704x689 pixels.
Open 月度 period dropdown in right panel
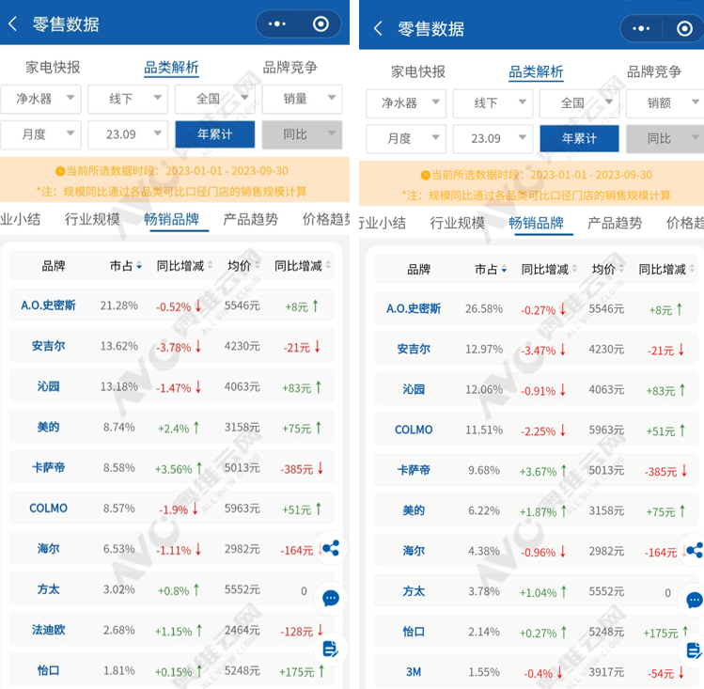pos(406,139)
